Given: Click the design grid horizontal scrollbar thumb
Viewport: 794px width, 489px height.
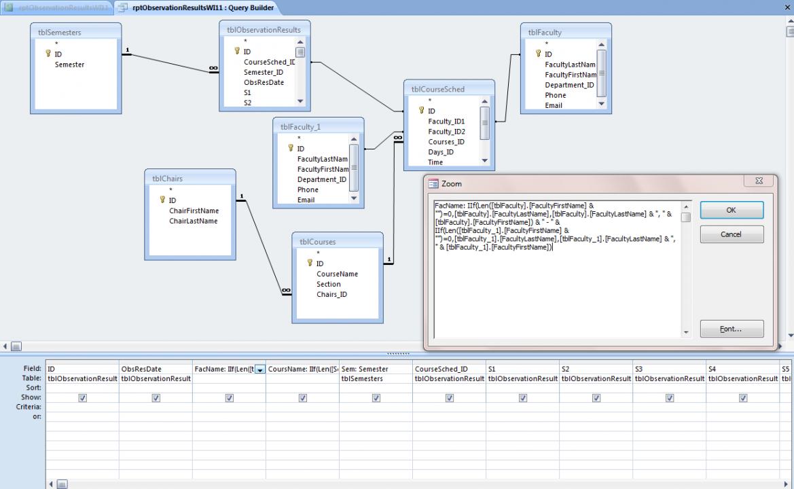Looking at the screenshot, I should pos(62,484).
